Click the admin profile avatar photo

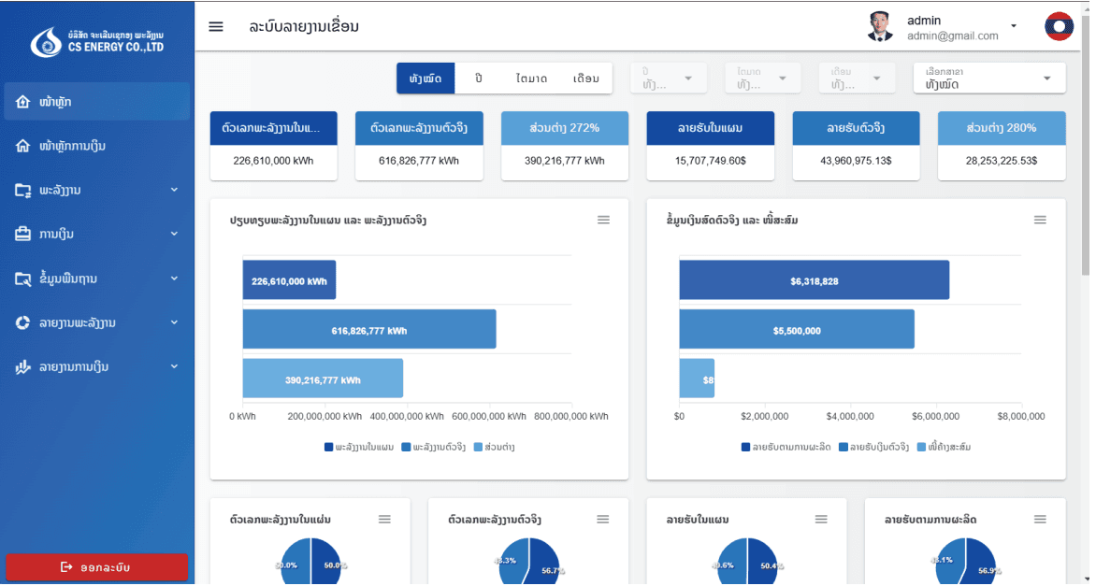880,26
